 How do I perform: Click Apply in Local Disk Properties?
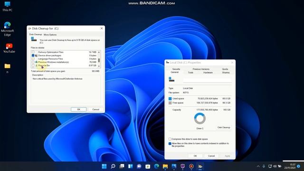pos(227,156)
